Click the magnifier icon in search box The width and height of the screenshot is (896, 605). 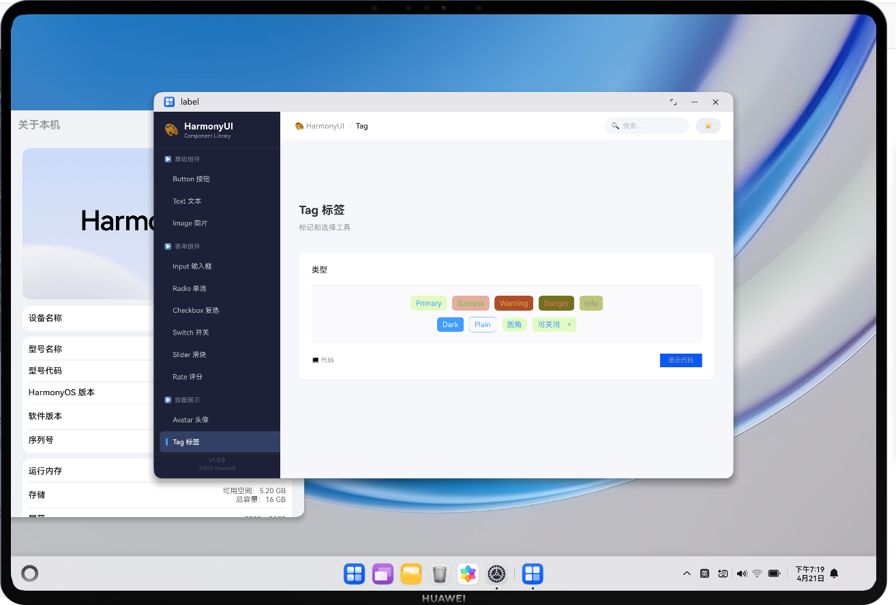pyautogui.click(x=615, y=126)
